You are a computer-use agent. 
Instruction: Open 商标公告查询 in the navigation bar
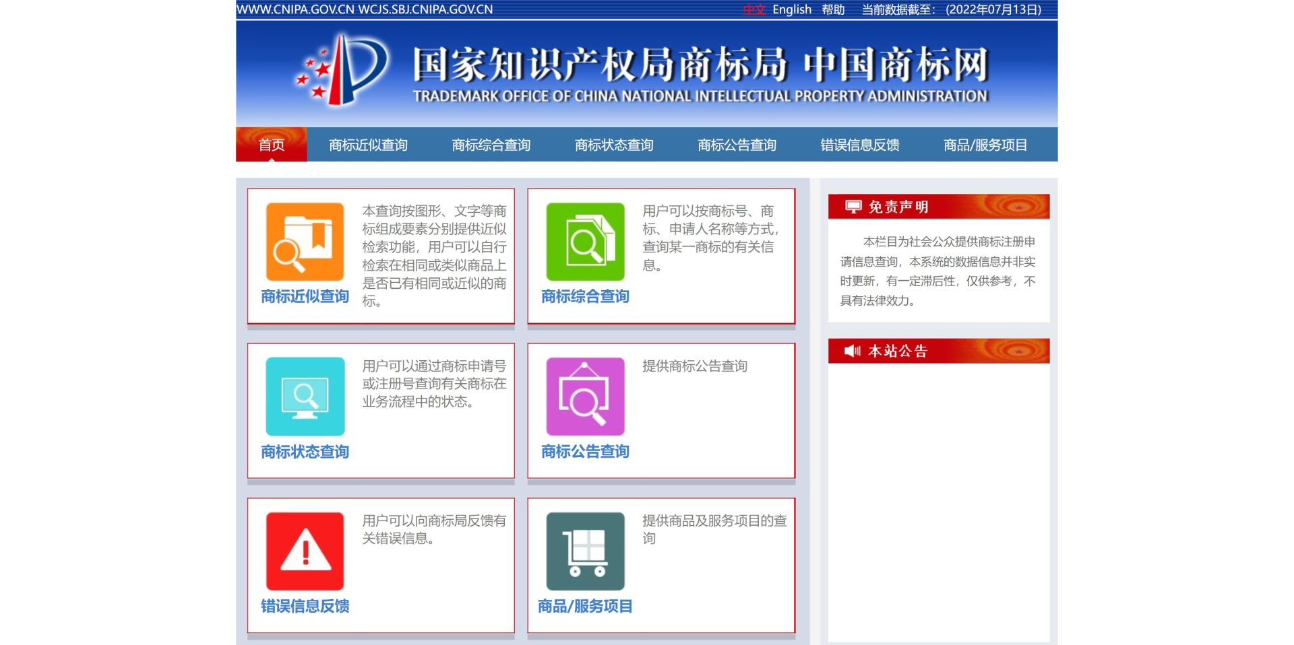pos(737,145)
